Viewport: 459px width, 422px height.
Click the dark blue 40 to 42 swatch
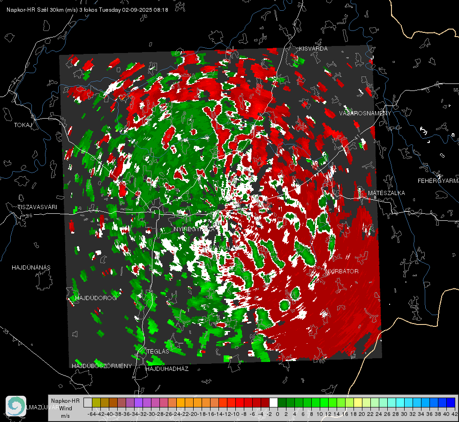tap(451, 403)
